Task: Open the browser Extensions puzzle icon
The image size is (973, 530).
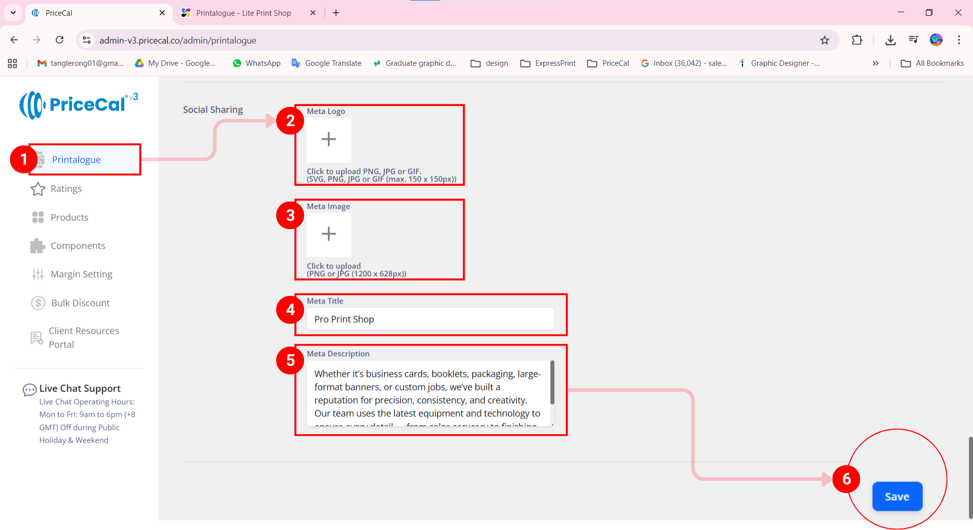Action: 856,40
